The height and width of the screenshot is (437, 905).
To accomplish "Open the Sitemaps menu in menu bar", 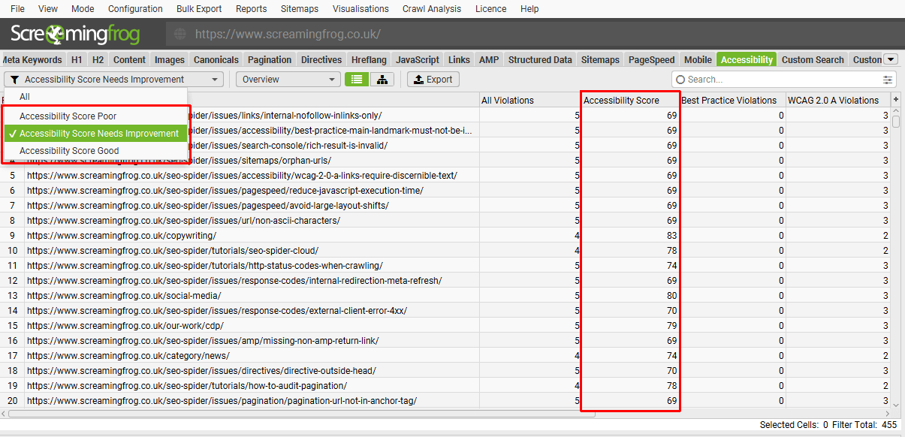I will click(299, 9).
